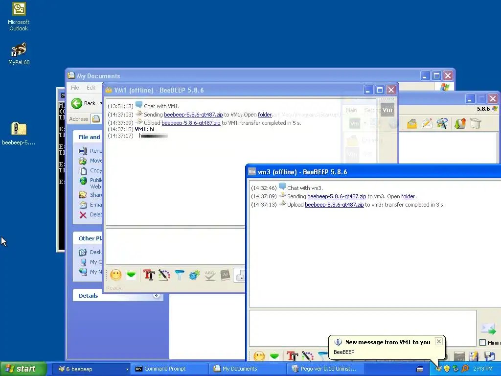Image resolution: width=501 pixels, height=376 pixels.
Task: Click Delete task in My Documents sidebar
Action: pyautogui.click(x=91, y=214)
